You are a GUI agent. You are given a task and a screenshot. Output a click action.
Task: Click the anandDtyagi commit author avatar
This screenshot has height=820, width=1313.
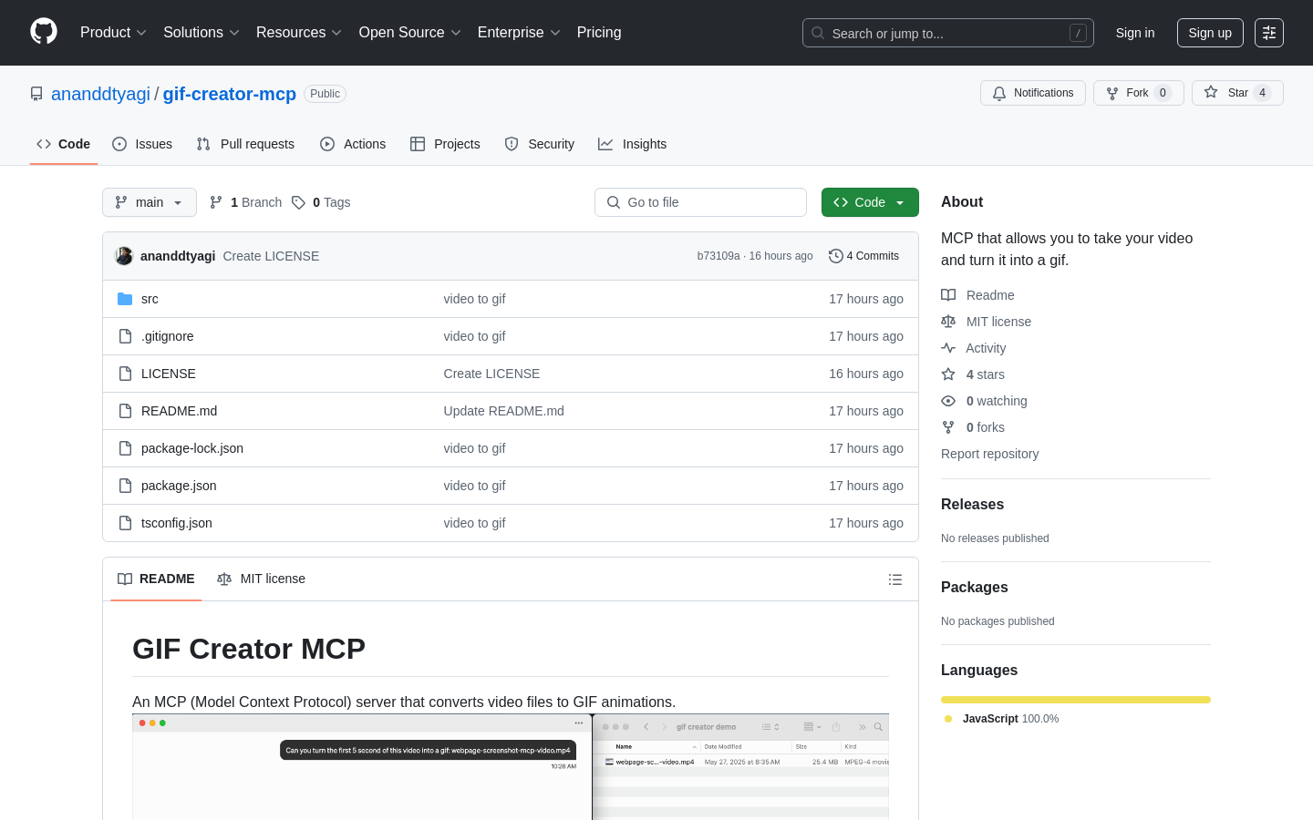point(124,256)
